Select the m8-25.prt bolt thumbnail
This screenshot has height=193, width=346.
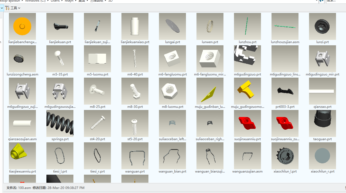(x=97, y=91)
